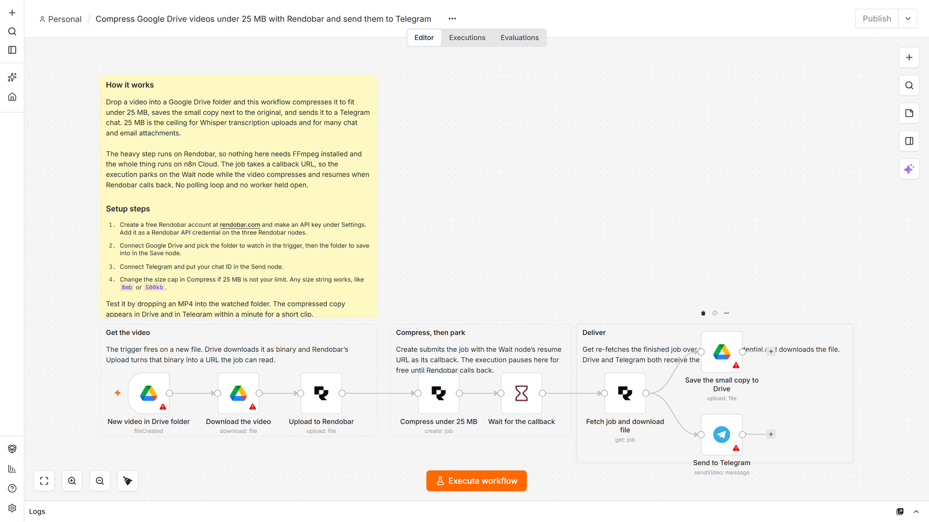Screen dimensions: 929x522
Task: Select the Save the small copy to Drive node
Action: click(722, 352)
